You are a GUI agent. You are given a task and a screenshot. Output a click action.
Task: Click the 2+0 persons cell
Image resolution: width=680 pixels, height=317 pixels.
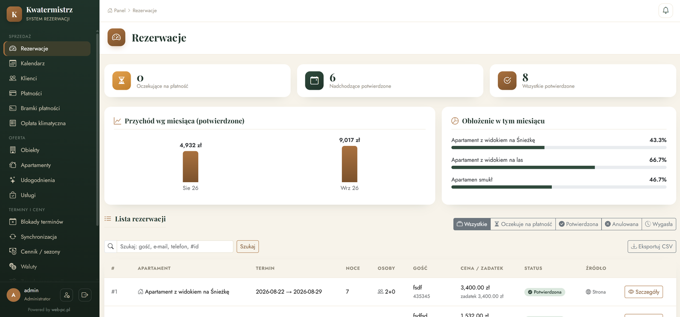[x=387, y=292]
